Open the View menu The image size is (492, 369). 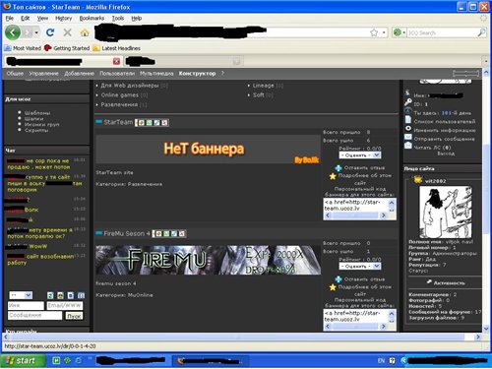(42, 18)
